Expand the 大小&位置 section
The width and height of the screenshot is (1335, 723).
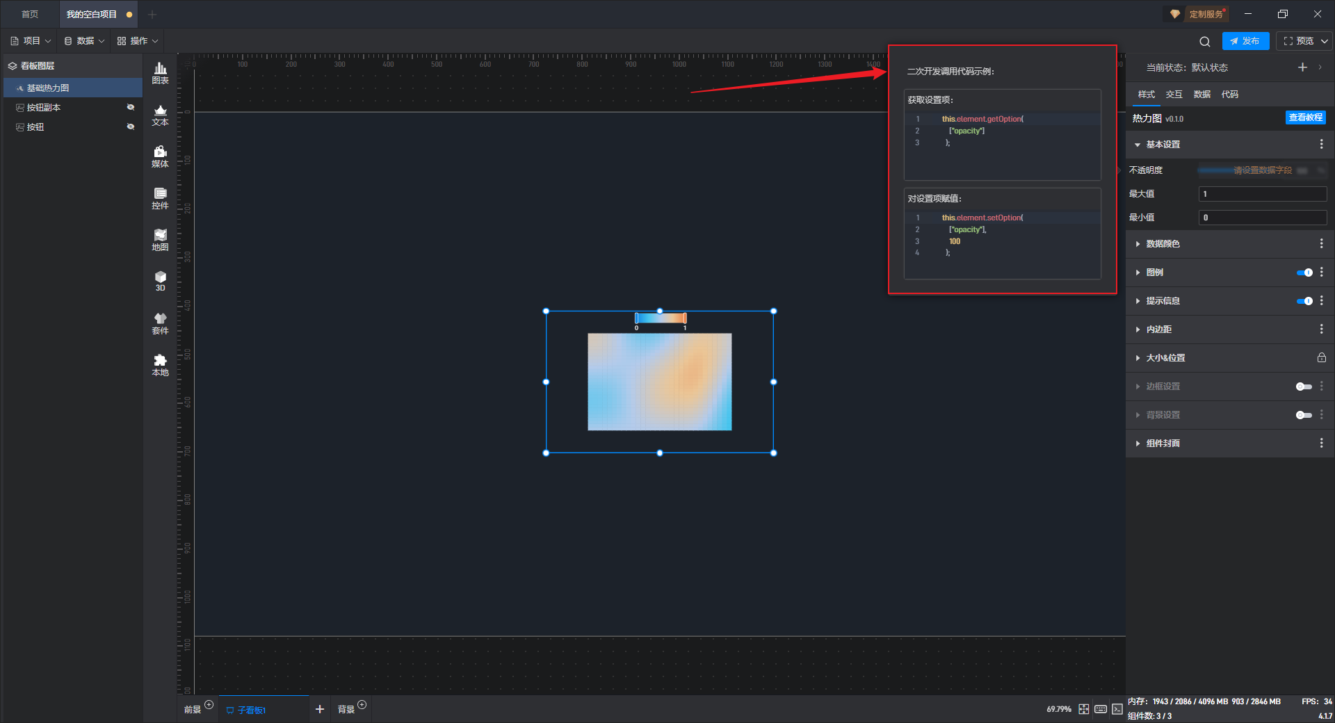[1165, 358]
